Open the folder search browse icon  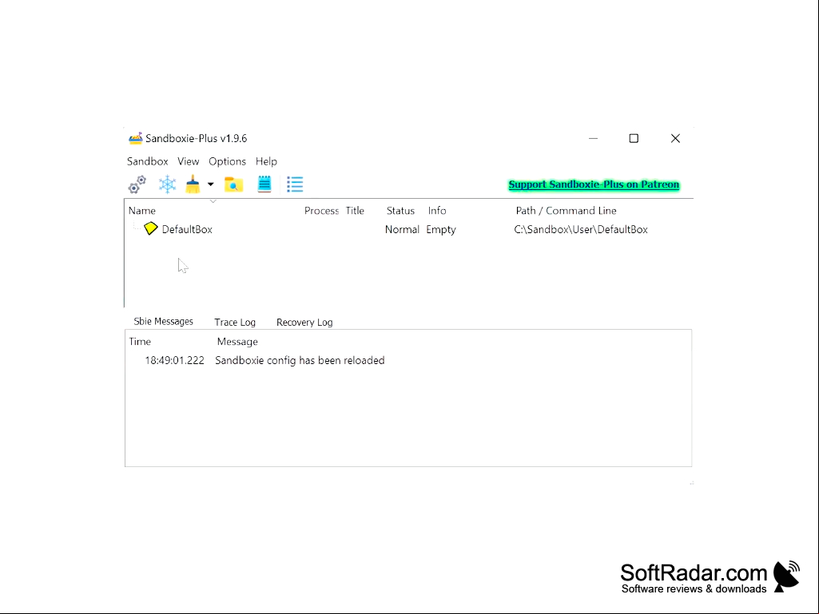coord(233,184)
